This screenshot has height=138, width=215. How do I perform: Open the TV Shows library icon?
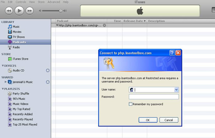point(10,37)
